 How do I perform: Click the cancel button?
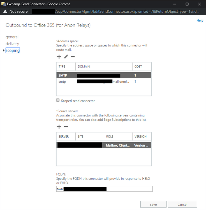click(182, 204)
